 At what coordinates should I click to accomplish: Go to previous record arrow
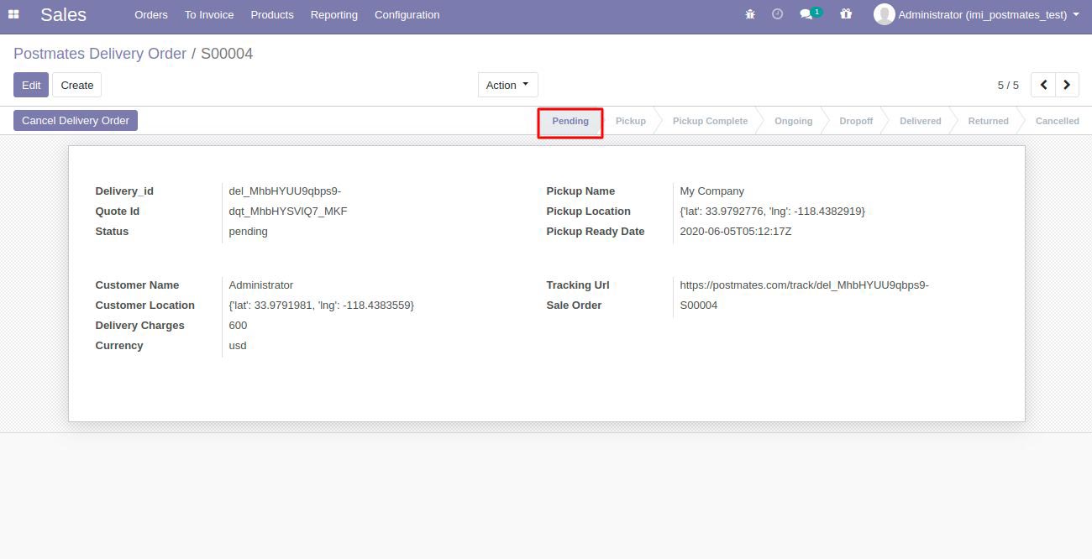click(1043, 85)
